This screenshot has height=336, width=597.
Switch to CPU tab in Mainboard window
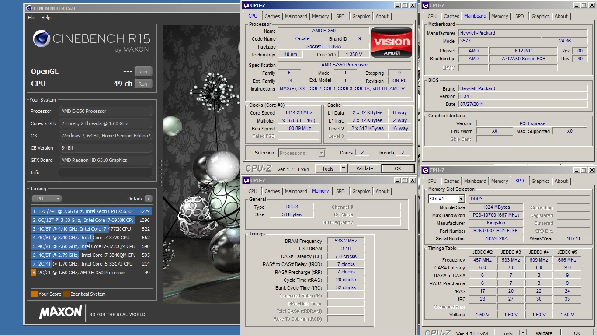[432, 16]
